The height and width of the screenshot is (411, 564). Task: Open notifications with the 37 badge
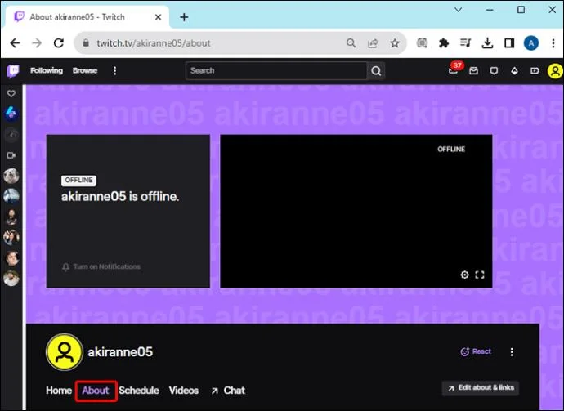pyautogui.click(x=454, y=69)
